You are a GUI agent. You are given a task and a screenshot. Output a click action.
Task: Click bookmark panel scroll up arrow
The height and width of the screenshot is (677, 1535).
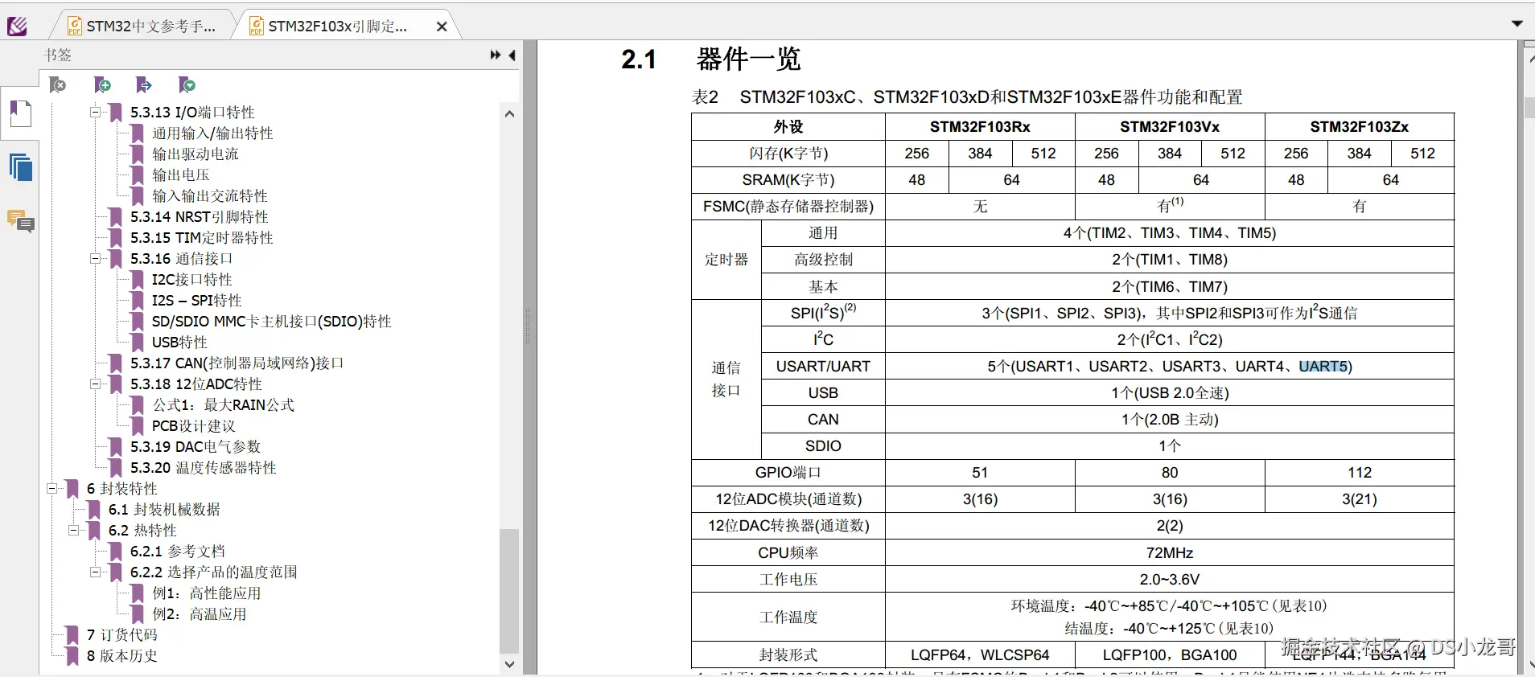[509, 114]
